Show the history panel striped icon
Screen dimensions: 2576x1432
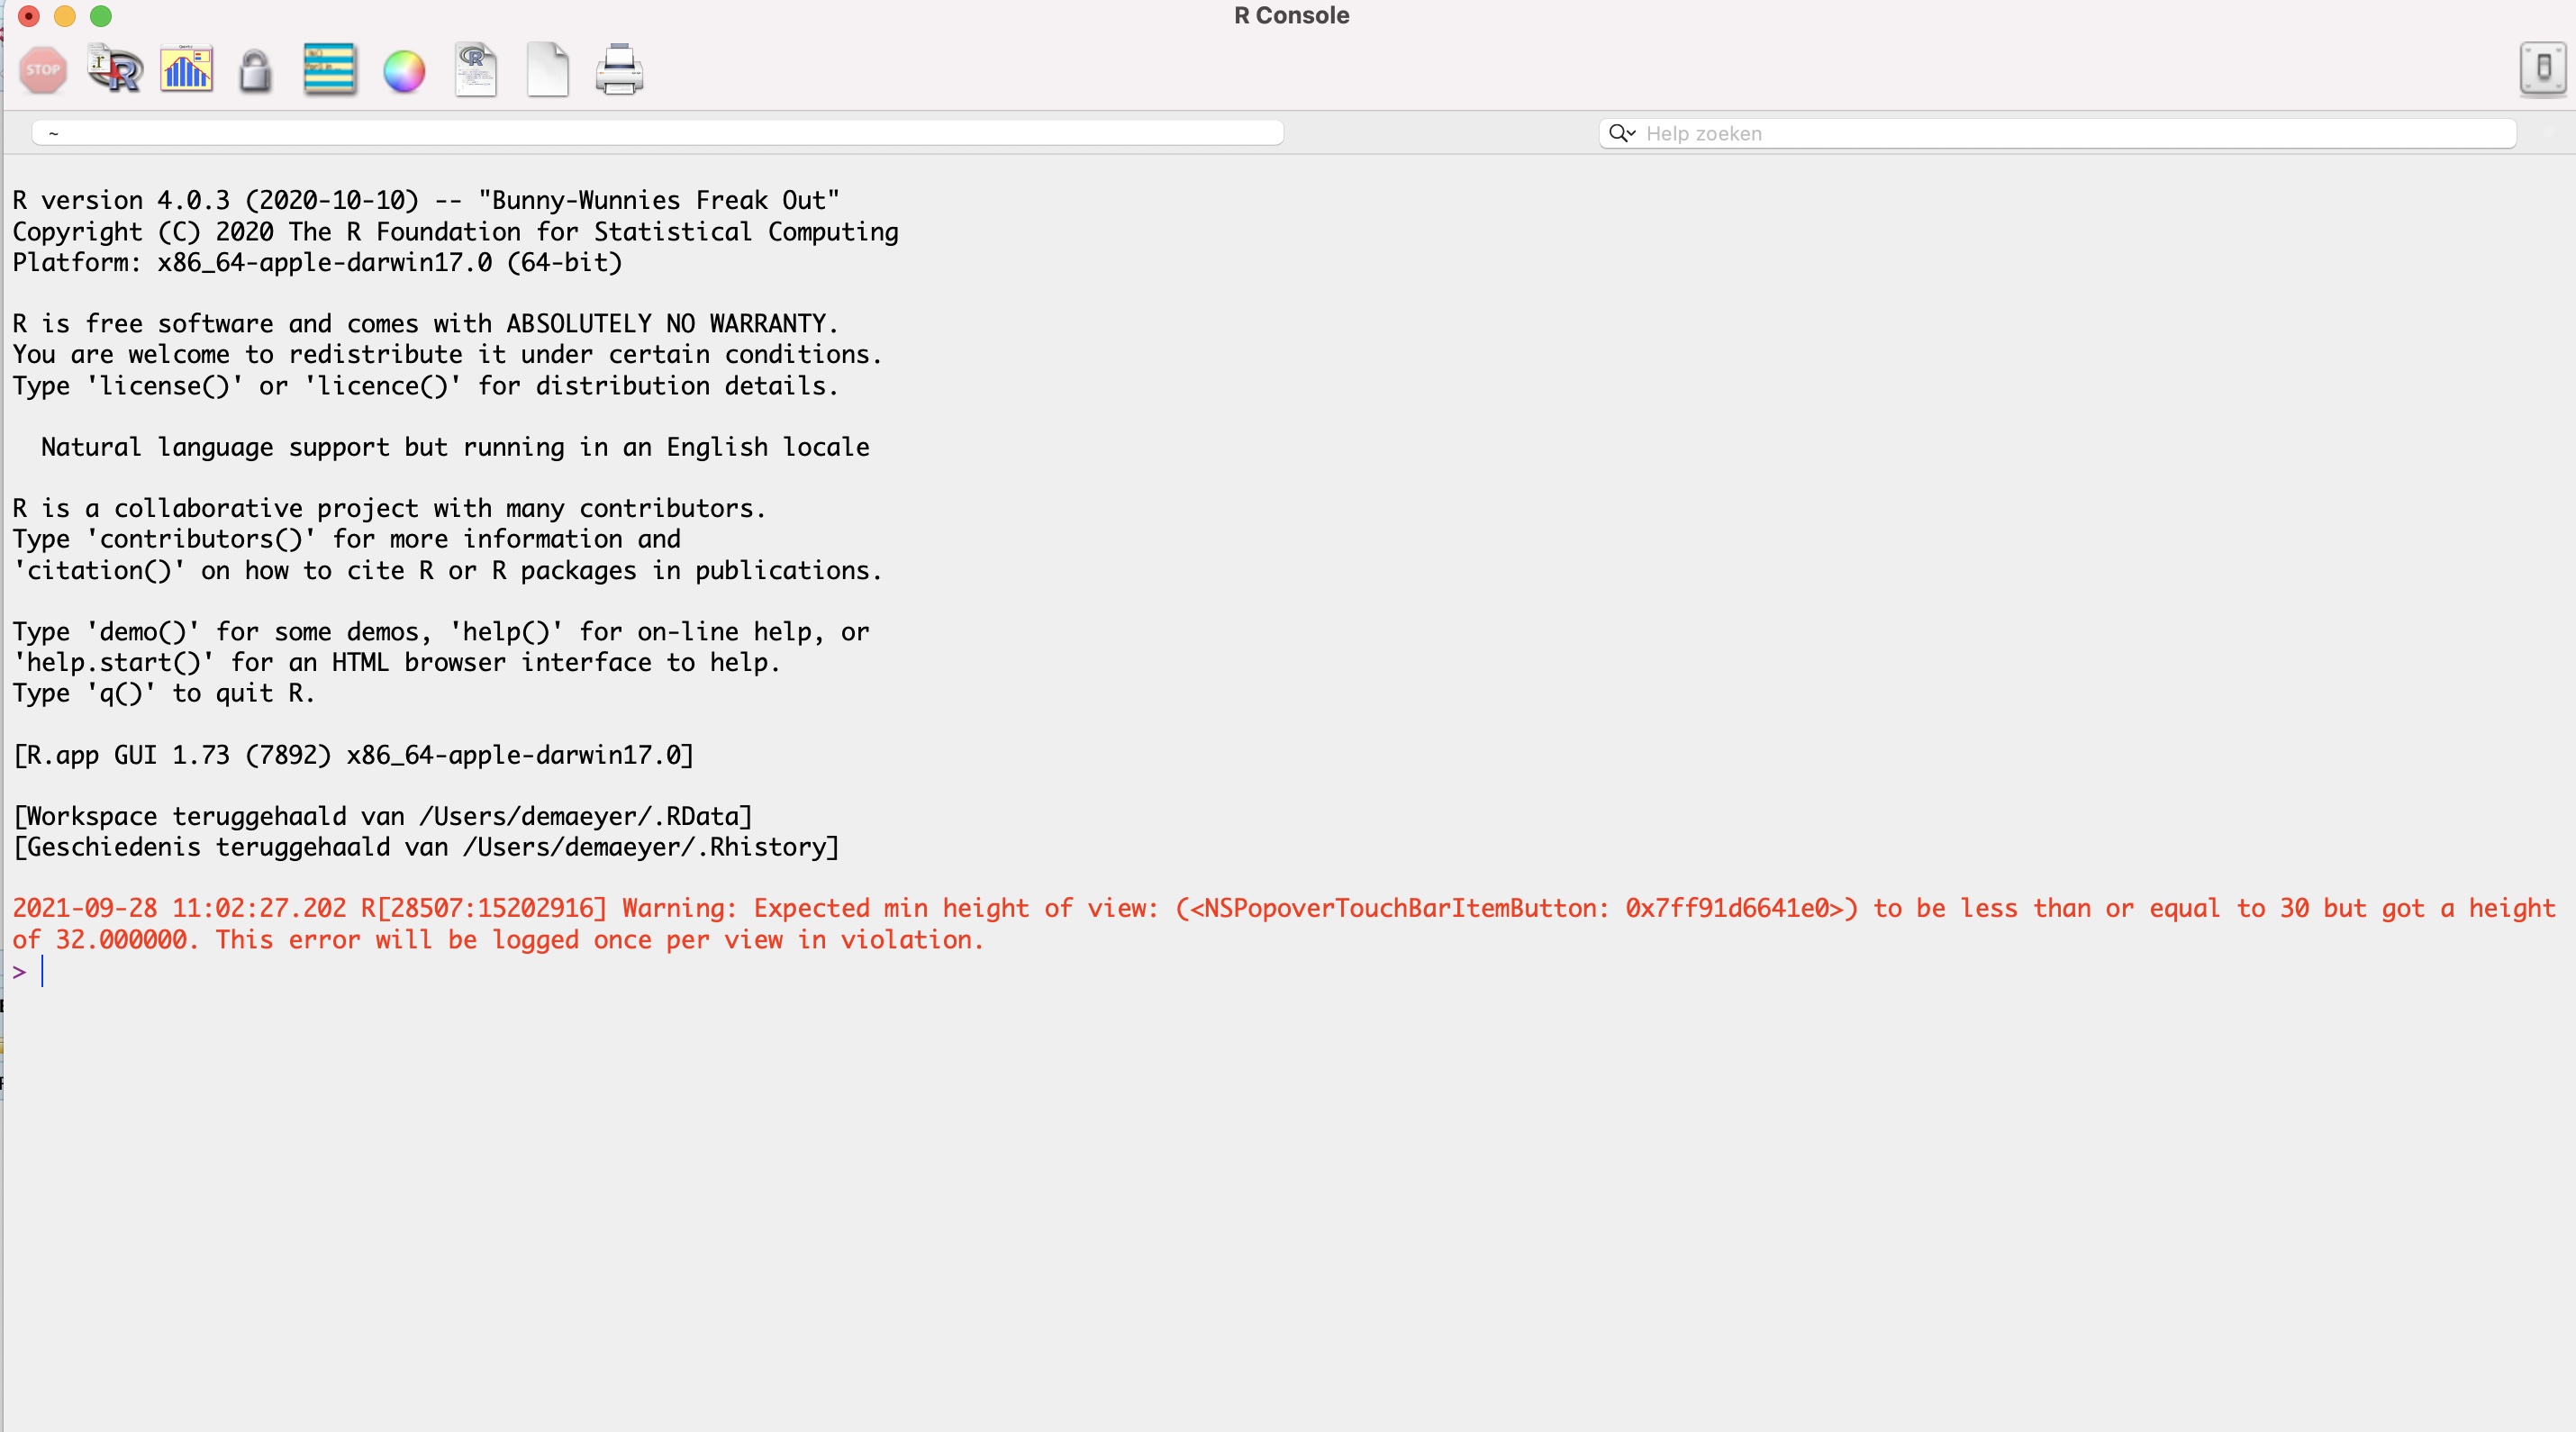330,70
